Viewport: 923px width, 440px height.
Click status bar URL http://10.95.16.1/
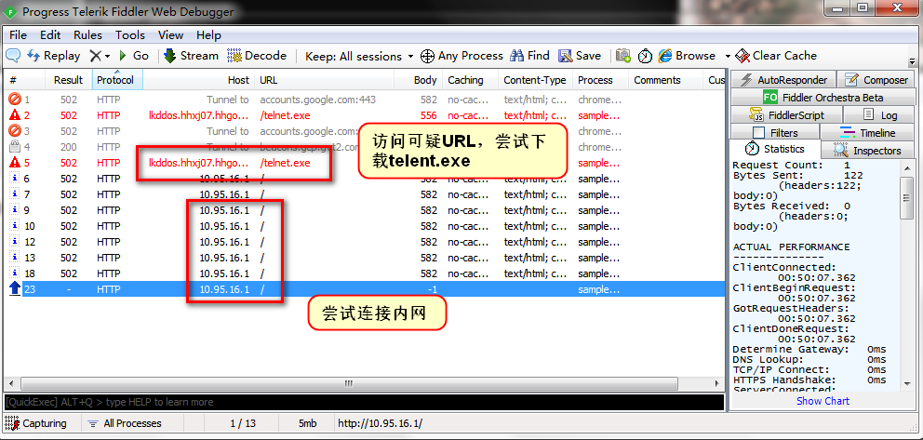[x=379, y=423]
